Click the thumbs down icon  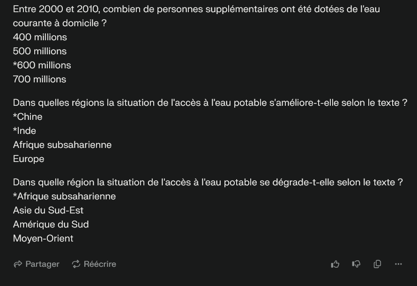pos(356,264)
